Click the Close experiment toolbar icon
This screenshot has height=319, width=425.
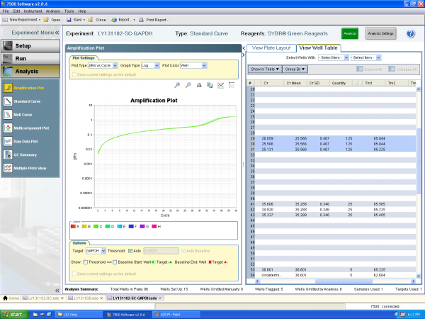91,20
